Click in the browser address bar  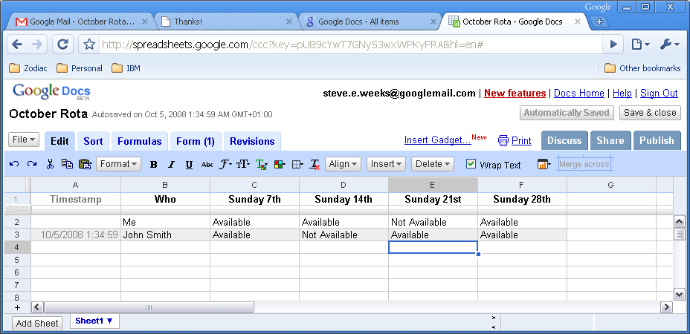coord(350,45)
